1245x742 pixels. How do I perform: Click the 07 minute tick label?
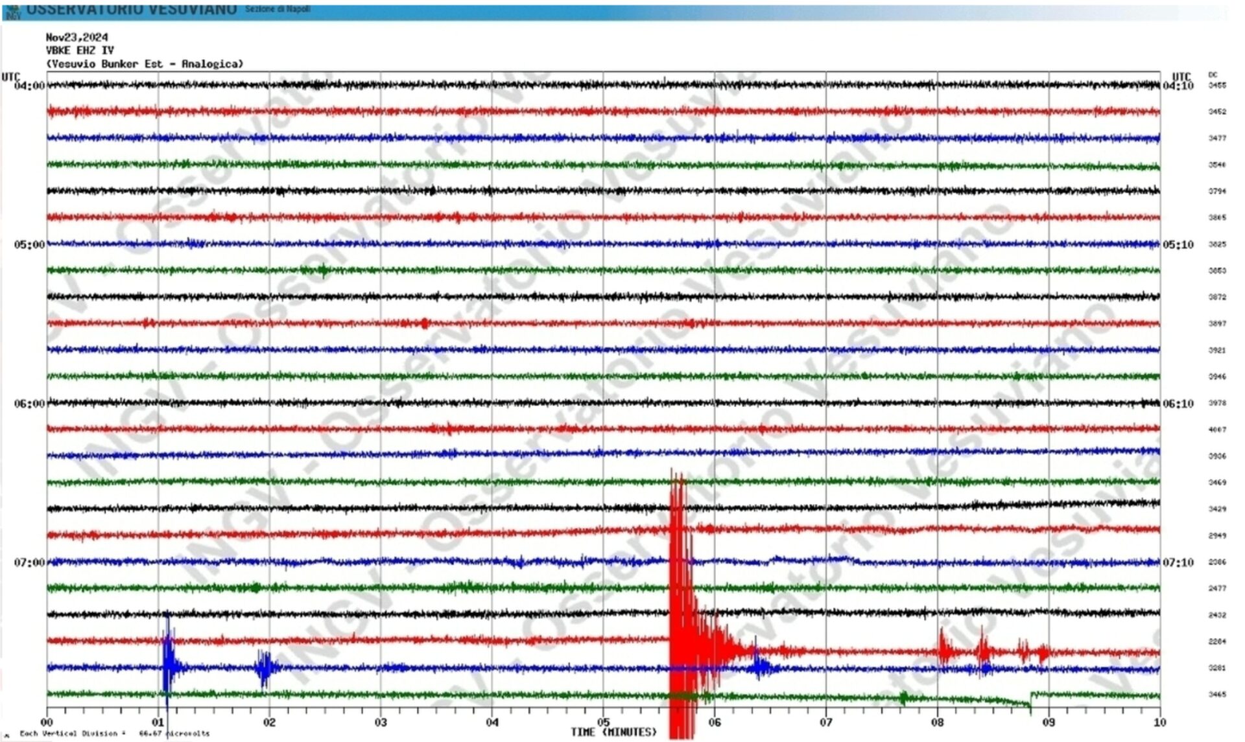tap(825, 722)
